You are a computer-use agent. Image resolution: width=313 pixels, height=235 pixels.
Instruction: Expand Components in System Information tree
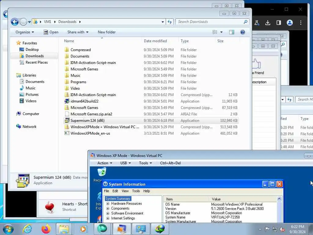(x=108, y=208)
